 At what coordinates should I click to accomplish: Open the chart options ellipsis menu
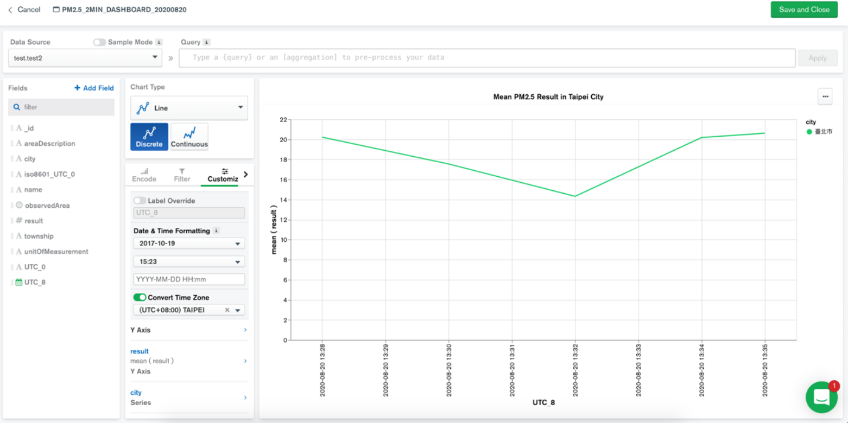point(825,97)
